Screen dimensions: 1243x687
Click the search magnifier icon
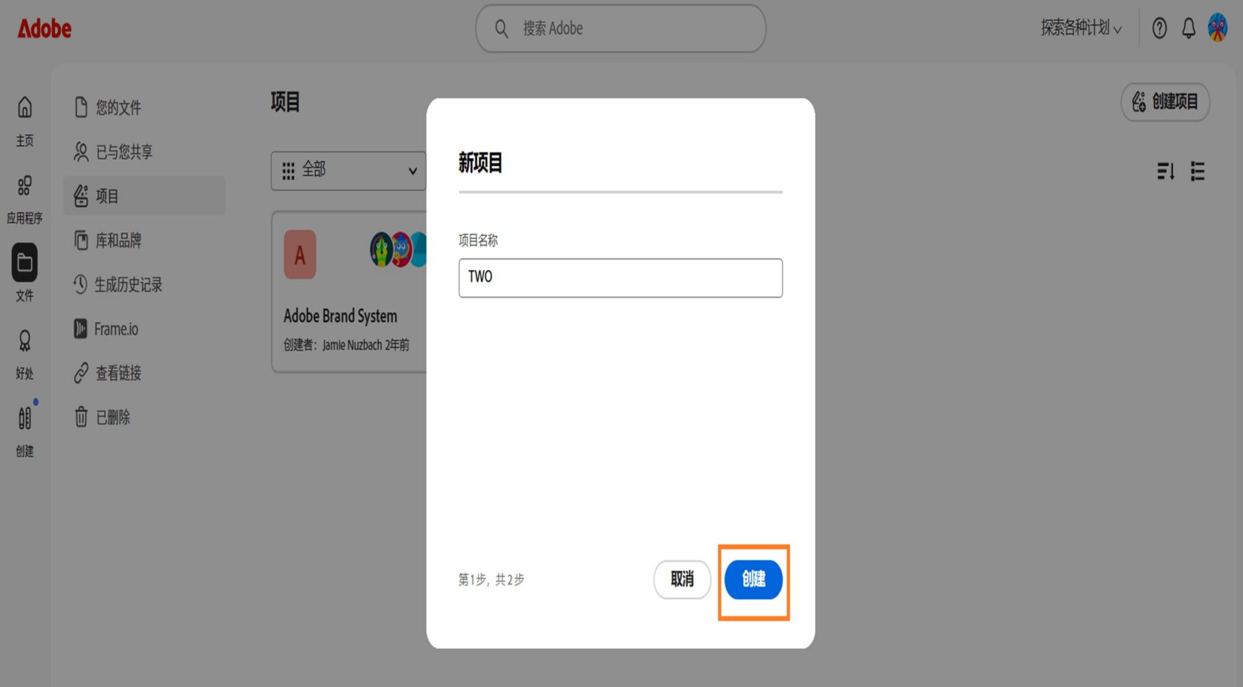click(502, 28)
